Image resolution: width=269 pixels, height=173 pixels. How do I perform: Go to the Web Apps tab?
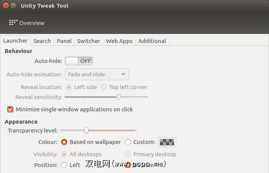119,41
